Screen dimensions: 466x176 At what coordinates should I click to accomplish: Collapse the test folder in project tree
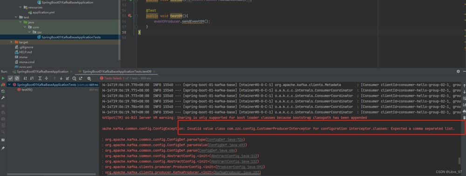tap(16, 17)
